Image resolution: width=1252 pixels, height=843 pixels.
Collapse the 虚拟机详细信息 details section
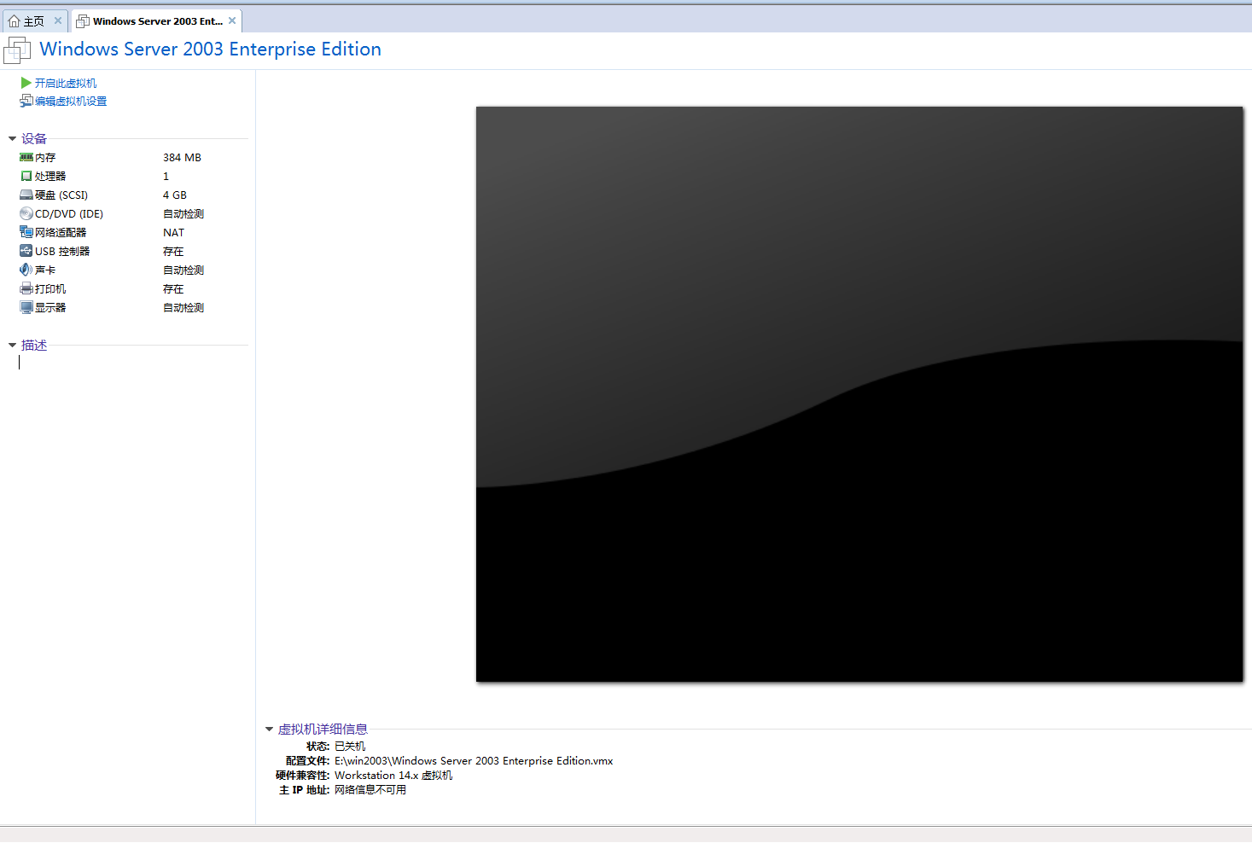[269, 729]
